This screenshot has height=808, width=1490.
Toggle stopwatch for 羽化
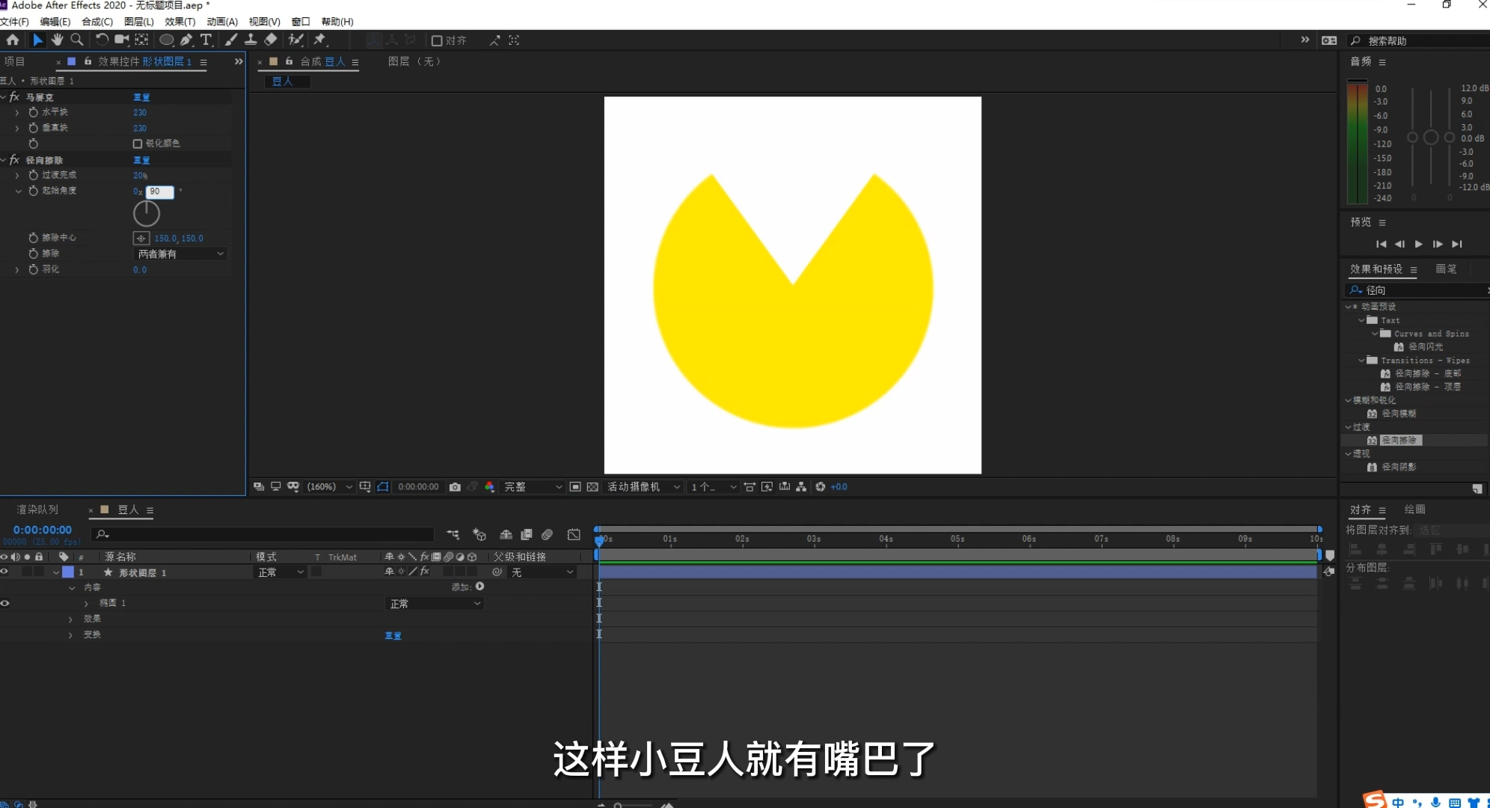click(33, 269)
